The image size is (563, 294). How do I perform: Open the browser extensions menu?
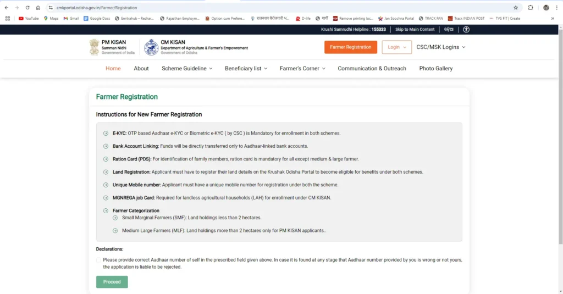(x=531, y=8)
